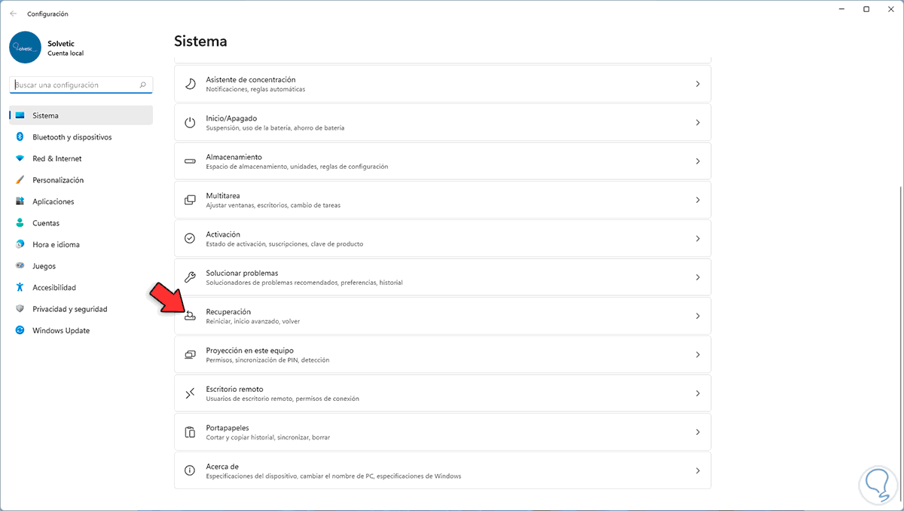
Task: Click the Inicio/Apagado power icon
Action: tap(191, 122)
